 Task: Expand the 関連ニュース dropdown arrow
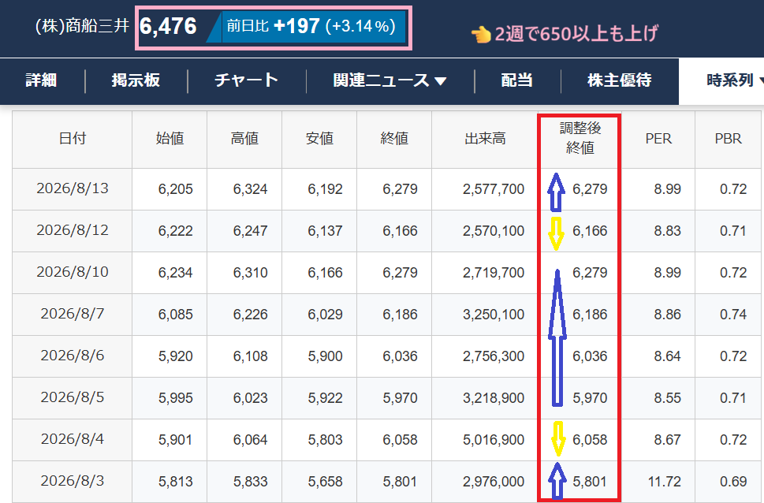(x=441, y=81)
